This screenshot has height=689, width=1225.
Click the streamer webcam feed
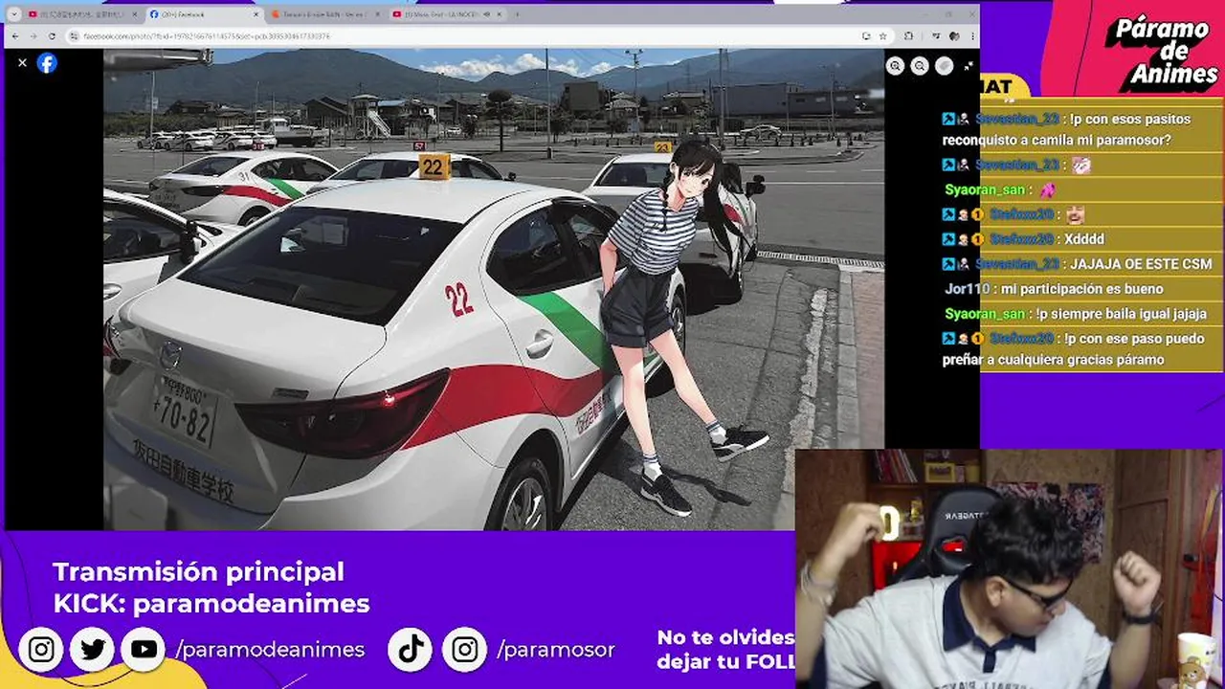click(1010, 569)
